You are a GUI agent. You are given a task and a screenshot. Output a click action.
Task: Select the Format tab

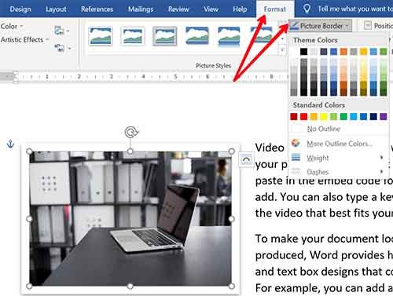pyautogui.click(x=274, y=9)
